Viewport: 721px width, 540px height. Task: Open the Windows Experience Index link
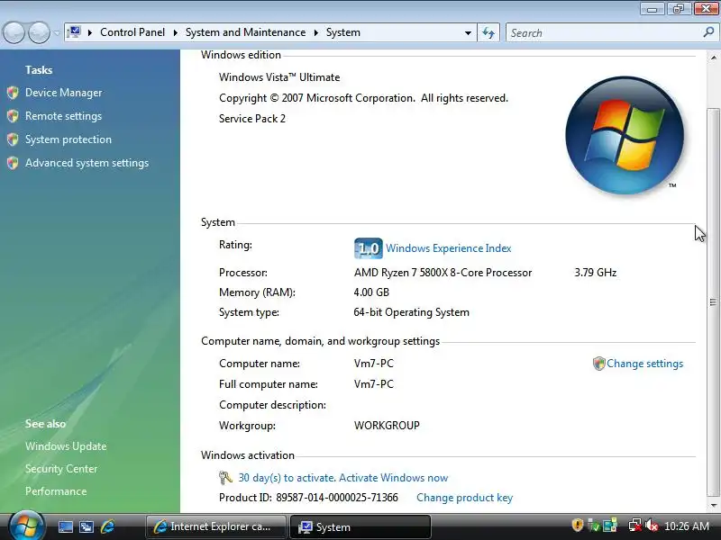448,248
